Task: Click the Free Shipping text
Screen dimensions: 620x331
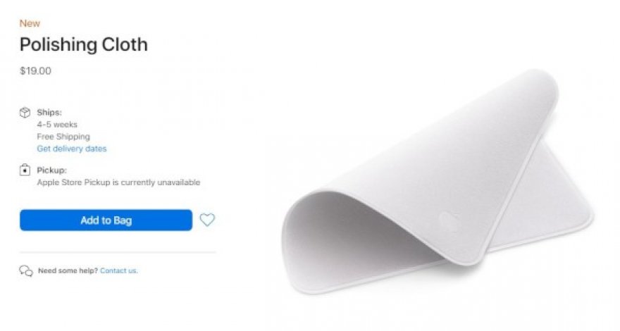Action: (63, 137)
